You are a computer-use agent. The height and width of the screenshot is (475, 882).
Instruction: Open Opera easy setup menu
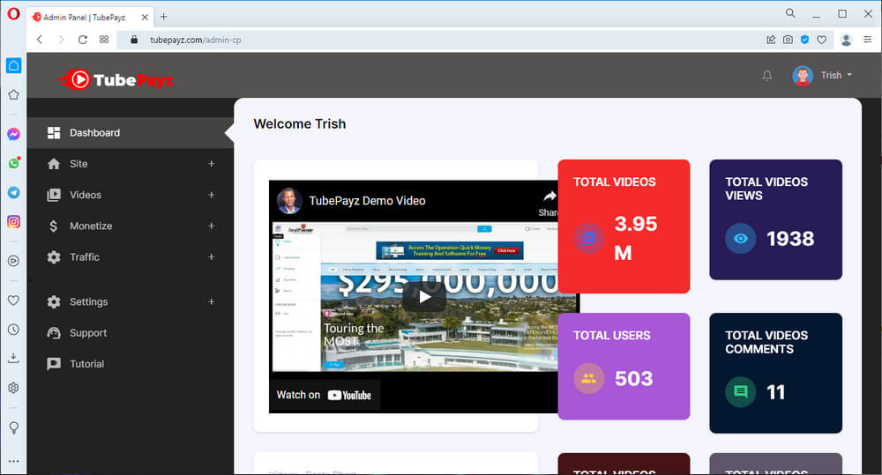pos(867,40)
